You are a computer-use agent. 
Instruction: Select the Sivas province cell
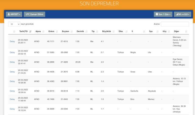click(133, 72)
